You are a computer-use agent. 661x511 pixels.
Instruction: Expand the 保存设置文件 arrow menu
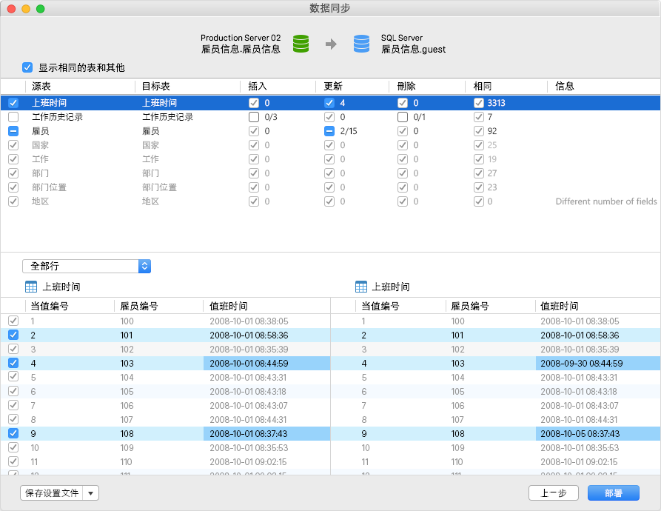click(x=90, y=493)
